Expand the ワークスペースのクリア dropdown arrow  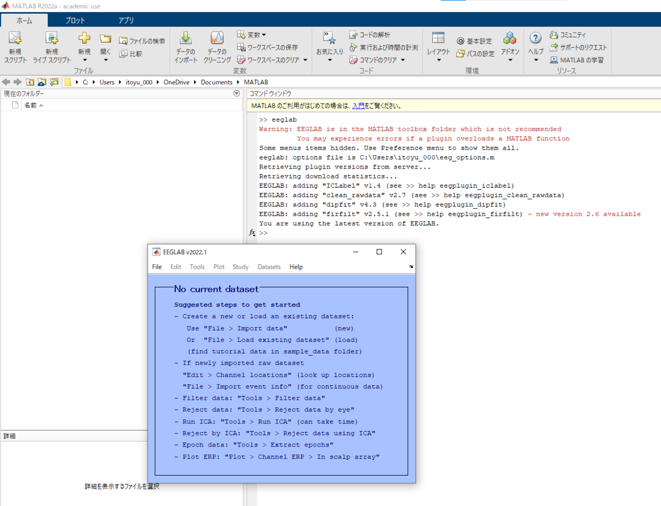306,59
